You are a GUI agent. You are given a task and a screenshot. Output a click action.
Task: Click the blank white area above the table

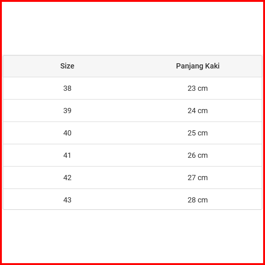pos(132,28)
